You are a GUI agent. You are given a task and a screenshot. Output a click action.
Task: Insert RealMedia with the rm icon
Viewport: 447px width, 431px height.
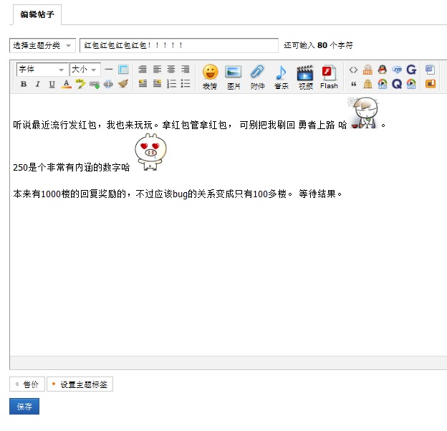click(x=397, y=70)
